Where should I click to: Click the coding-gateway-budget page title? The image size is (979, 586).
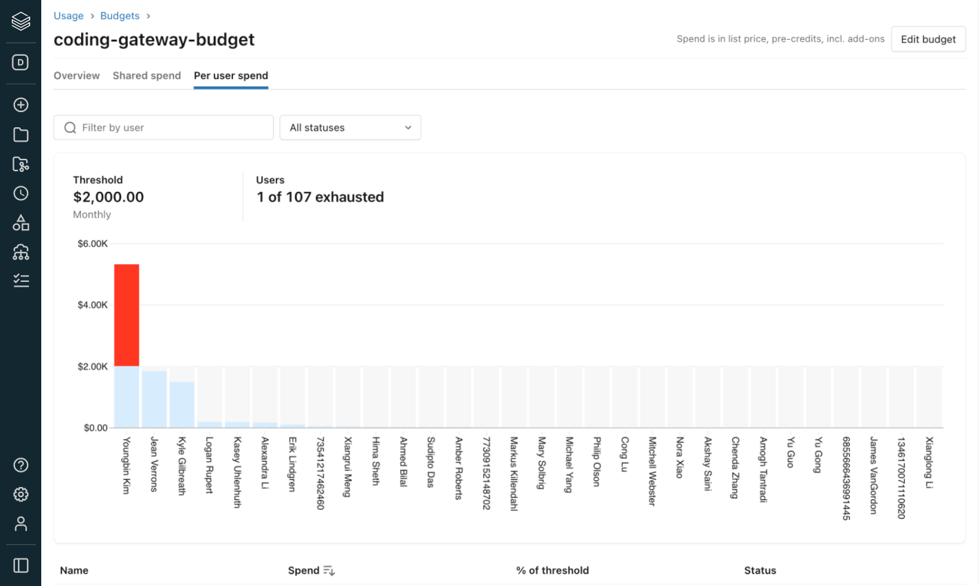pos(154,40)
